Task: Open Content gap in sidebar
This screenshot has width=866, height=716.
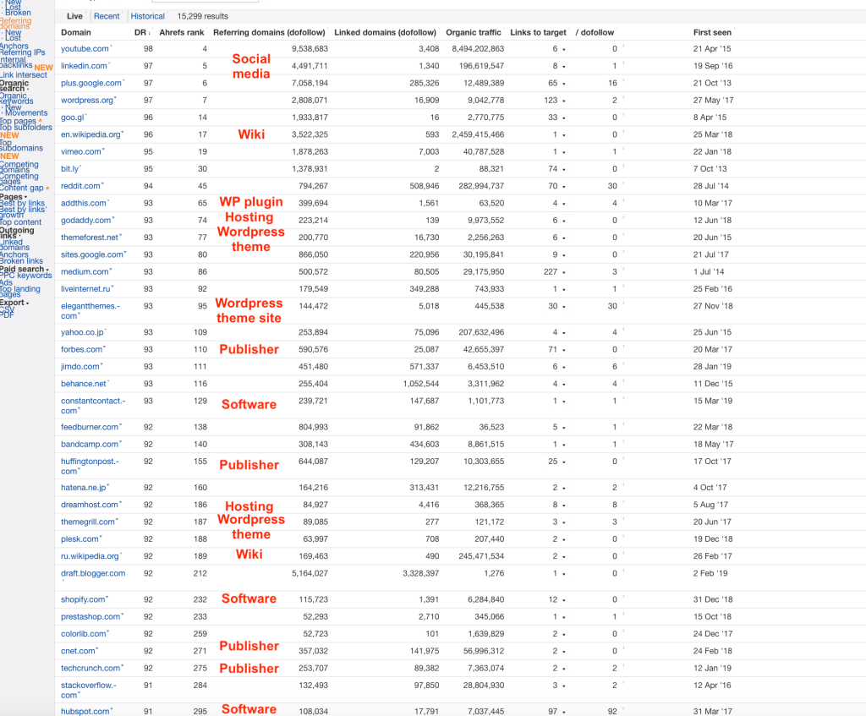Action: [x=22, y=188]
